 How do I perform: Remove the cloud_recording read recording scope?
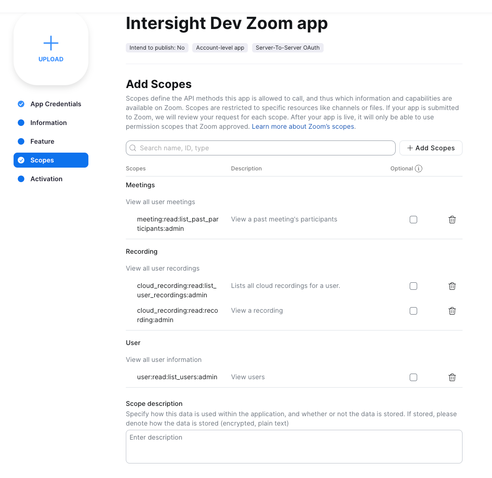point(452,311)
